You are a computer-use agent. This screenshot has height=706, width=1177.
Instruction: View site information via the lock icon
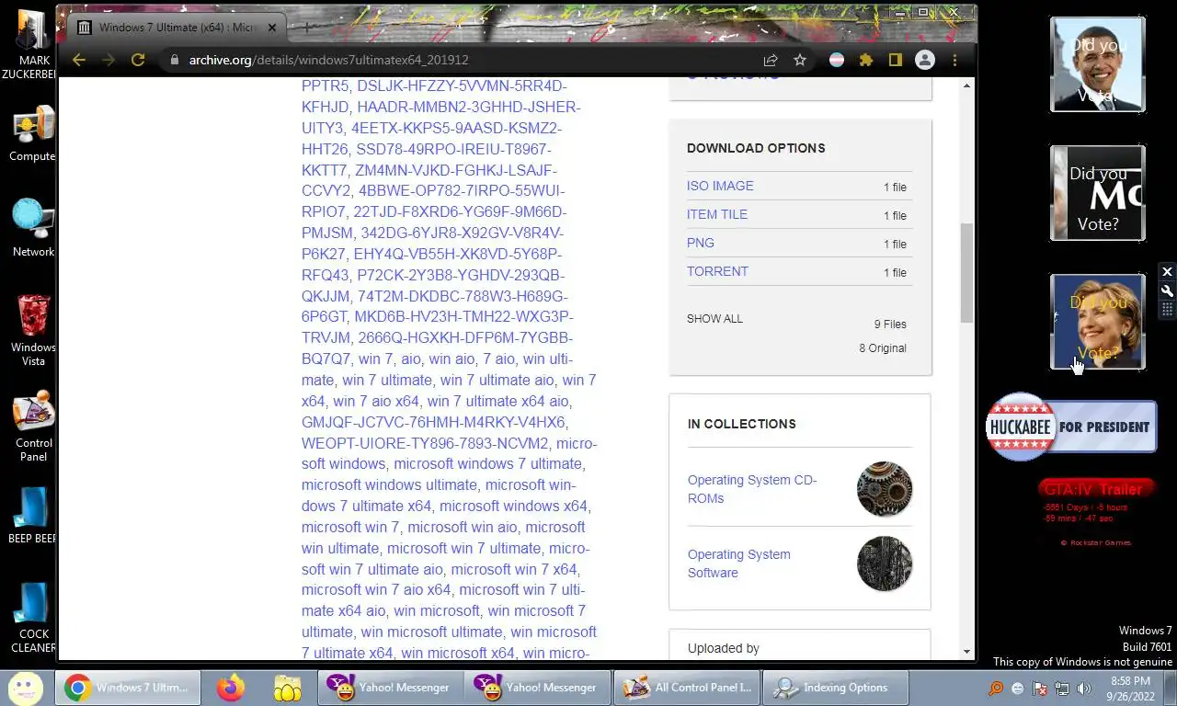click(174, 60)
